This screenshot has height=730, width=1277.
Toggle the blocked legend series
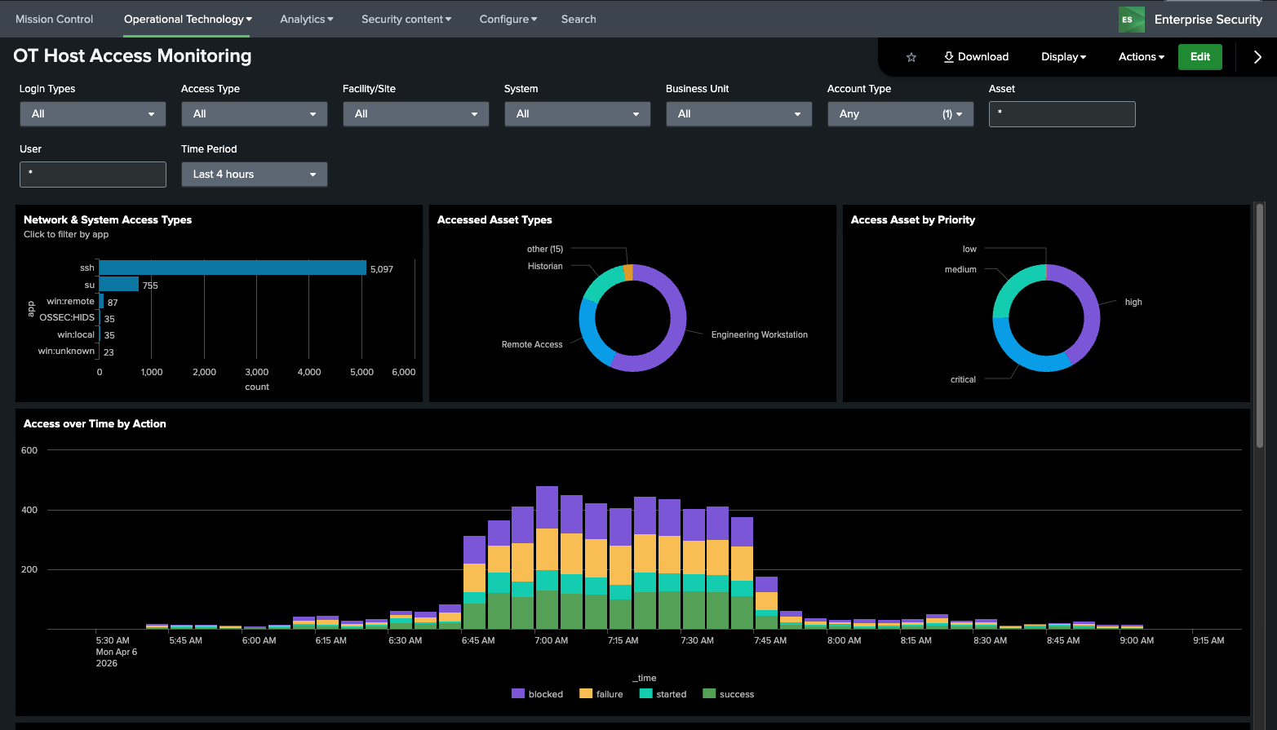[x=537, y=694]
